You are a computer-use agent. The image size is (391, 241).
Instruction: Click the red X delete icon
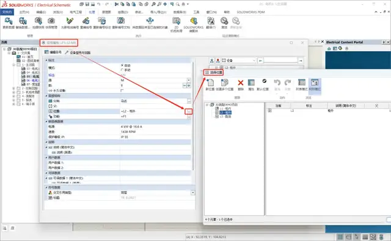240,82
